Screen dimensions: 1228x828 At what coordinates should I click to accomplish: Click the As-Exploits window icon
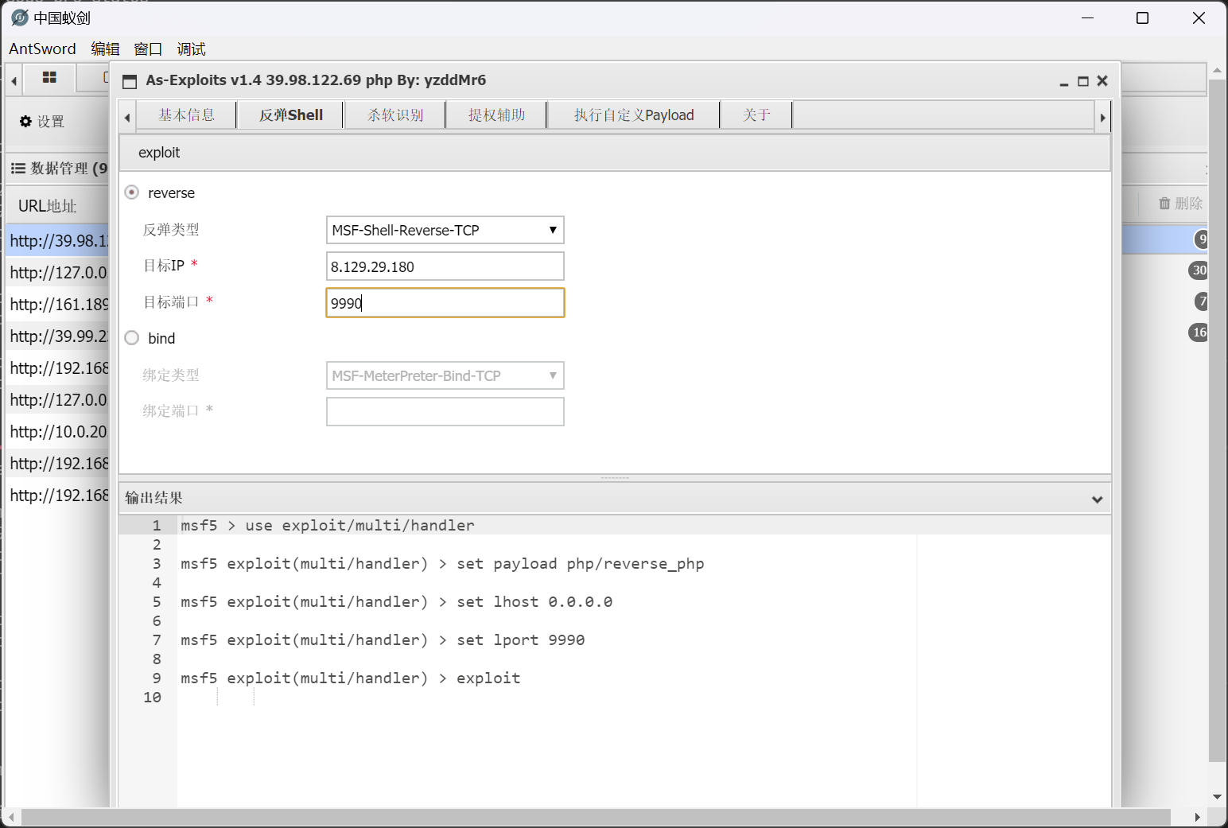(130, 81)
